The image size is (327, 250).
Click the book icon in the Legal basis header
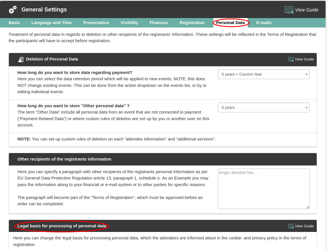pyautogui.click(x=291, y=226)
